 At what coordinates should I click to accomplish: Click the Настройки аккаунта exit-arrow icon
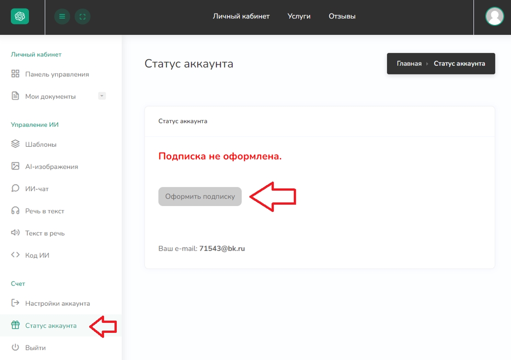15,303
